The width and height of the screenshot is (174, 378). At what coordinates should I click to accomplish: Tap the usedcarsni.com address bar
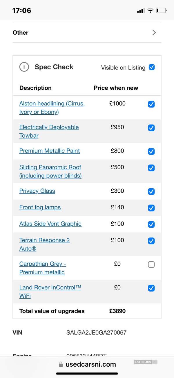pyautogui.click(x=87, y=364)
